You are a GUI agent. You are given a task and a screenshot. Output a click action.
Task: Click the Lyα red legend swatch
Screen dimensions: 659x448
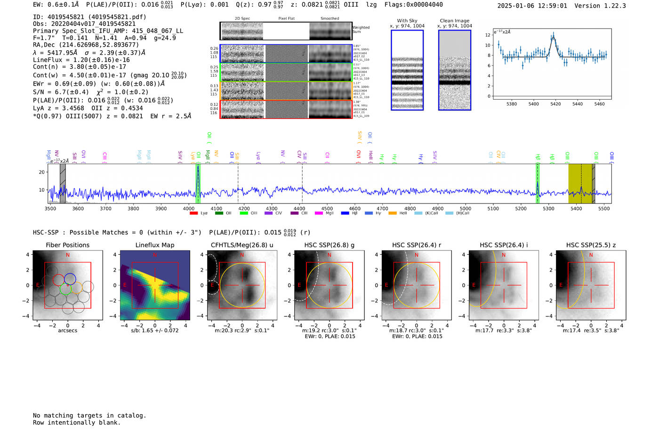[193, 213]
